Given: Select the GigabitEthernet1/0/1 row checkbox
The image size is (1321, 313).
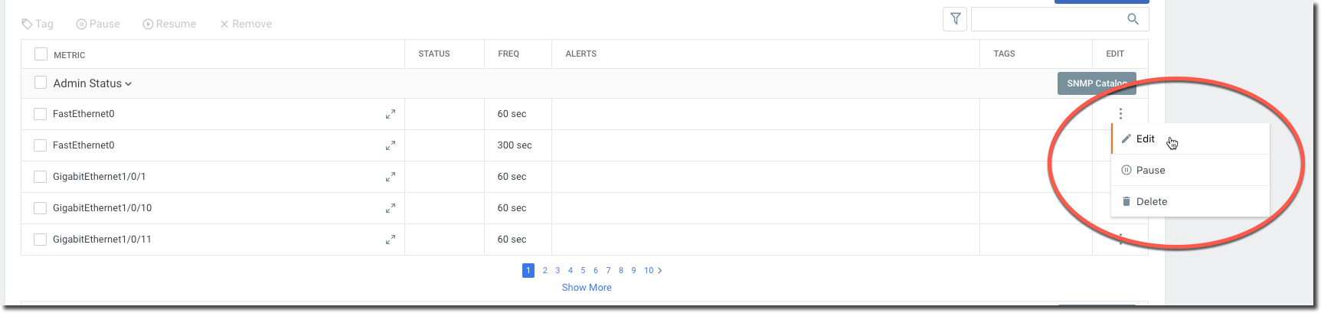Looking at the screenshot, I should [41, 177].
